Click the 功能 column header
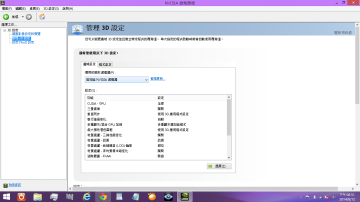The image size is (360, 202). pos(120,98)
